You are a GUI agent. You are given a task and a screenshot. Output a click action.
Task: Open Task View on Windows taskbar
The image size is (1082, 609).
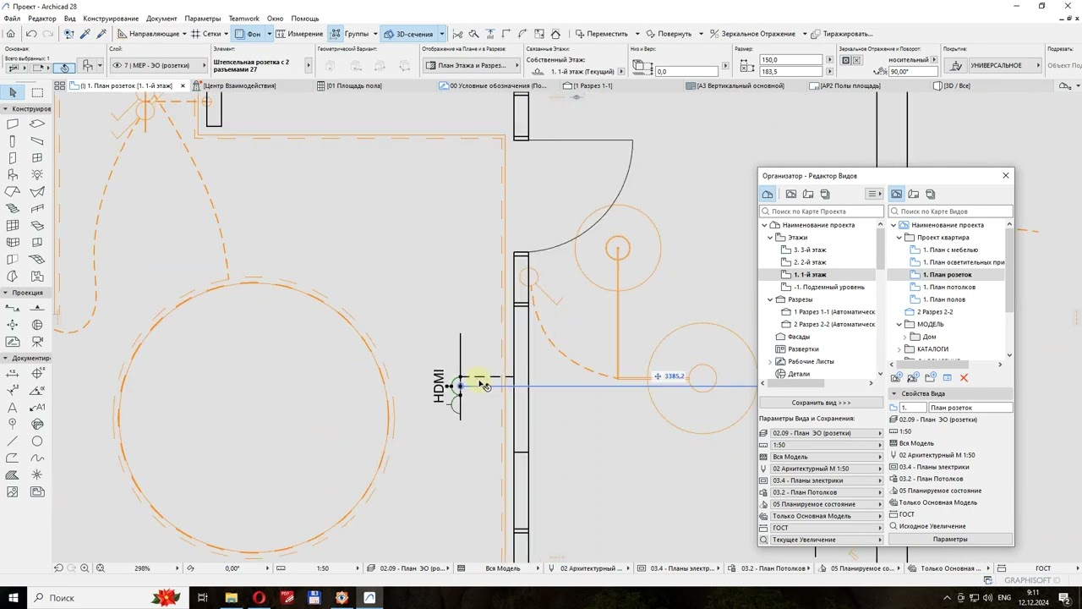click(203, 597)
